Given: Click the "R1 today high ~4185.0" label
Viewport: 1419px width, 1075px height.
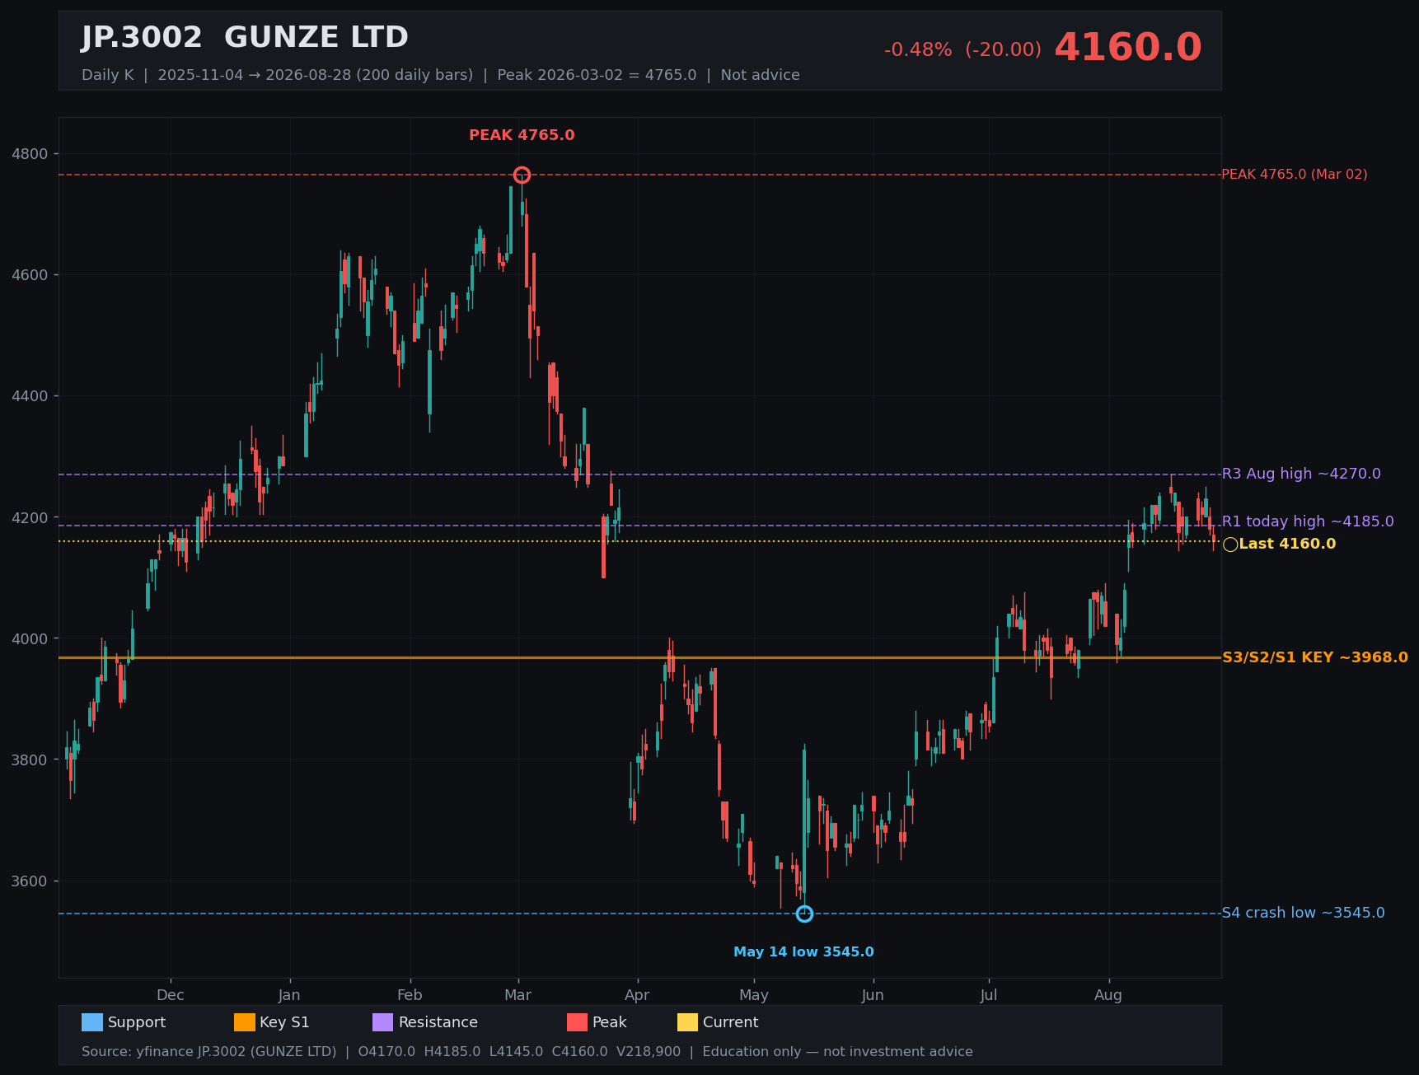Looking at the screenshot, I should [1308, 521].
